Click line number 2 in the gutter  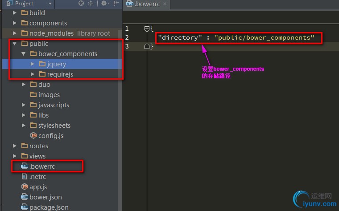[127, 37]
